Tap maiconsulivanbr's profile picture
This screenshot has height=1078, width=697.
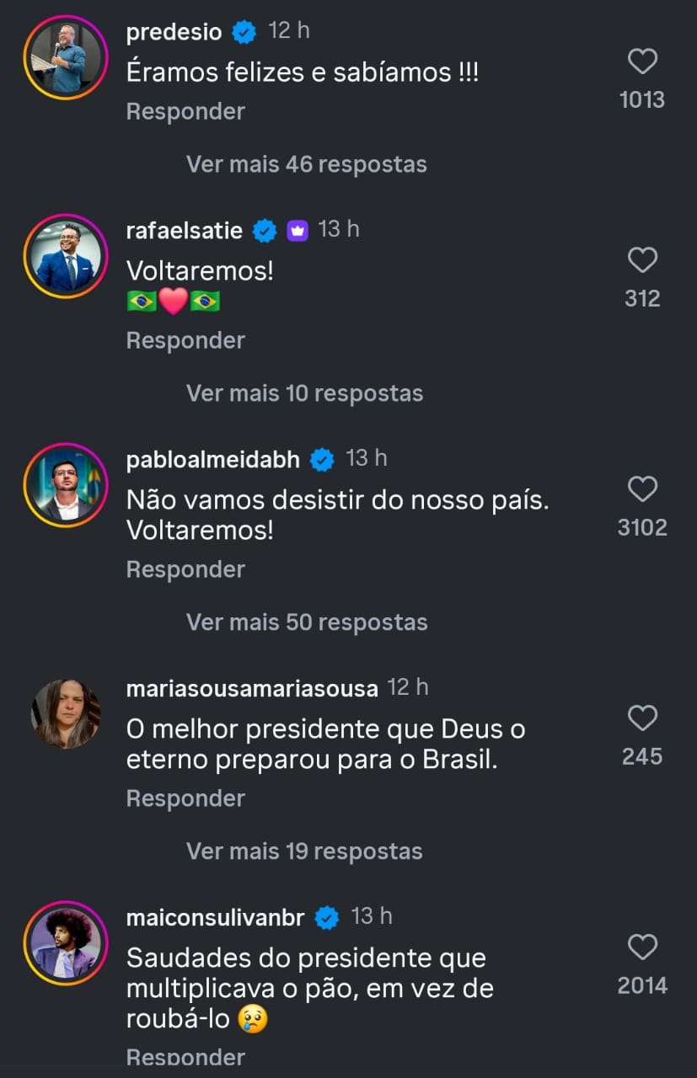tap(67, 943)
